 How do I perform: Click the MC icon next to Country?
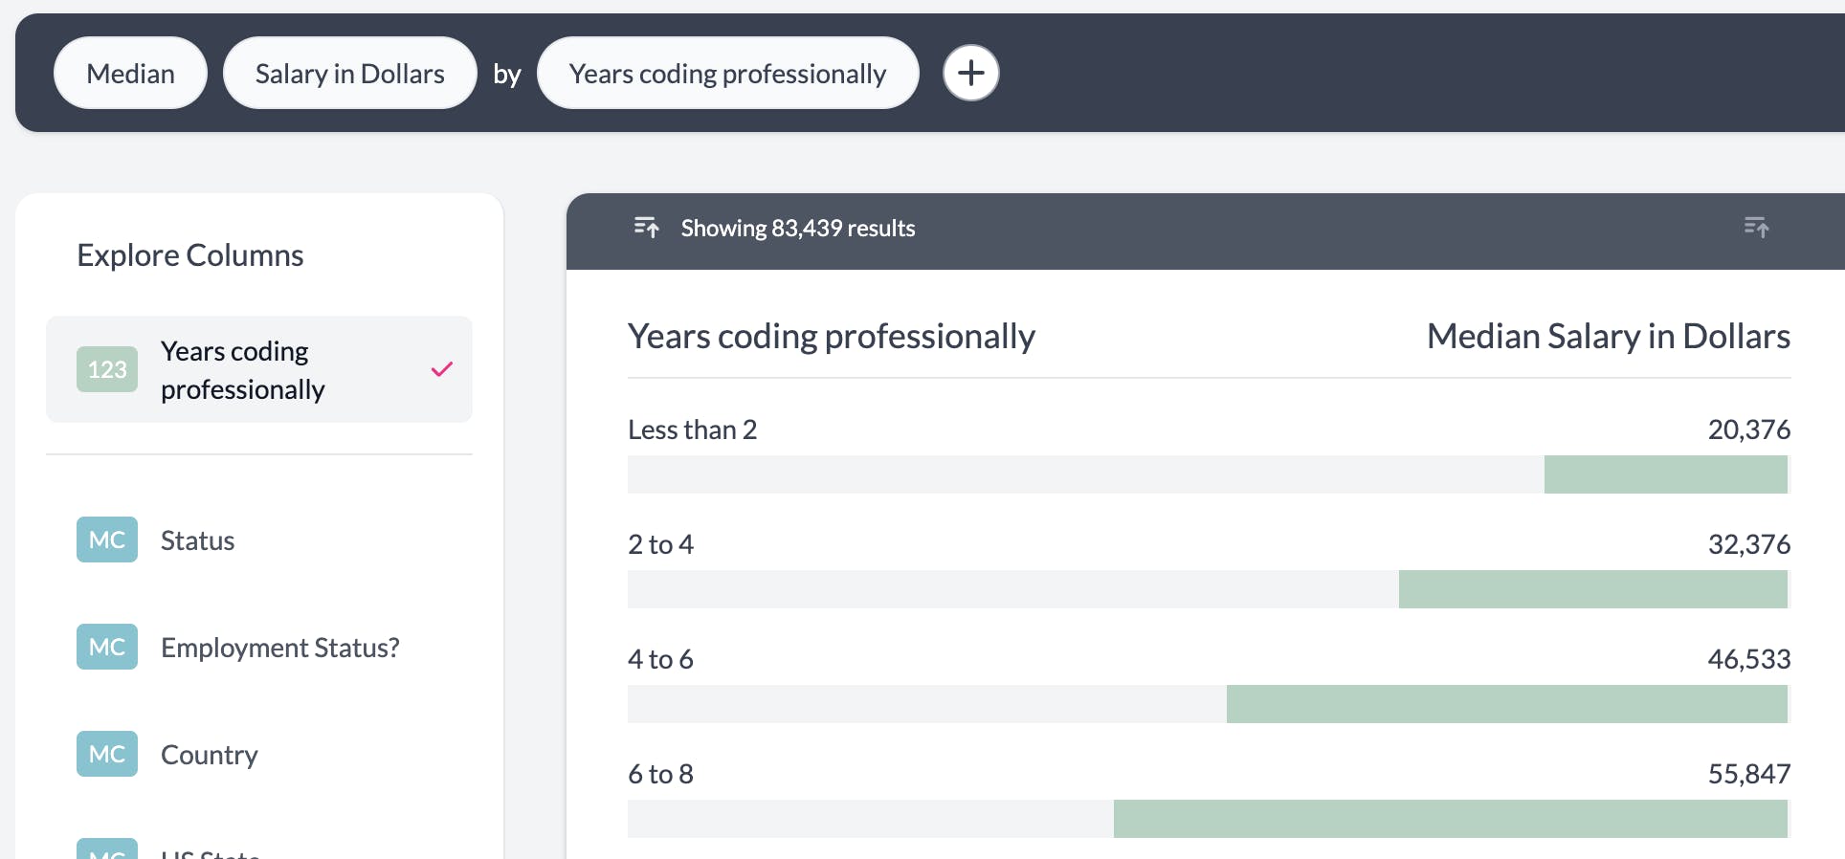click(107, 754)
